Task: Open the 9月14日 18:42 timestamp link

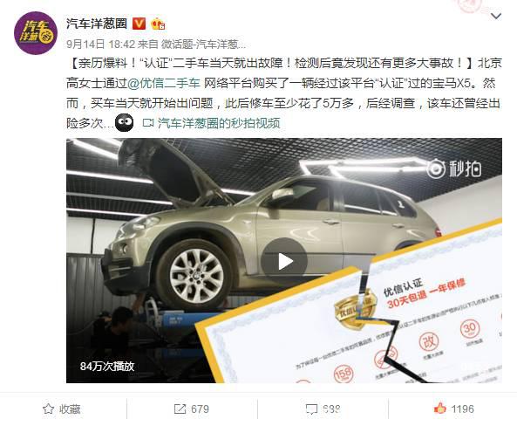Action: pos(101,44)
